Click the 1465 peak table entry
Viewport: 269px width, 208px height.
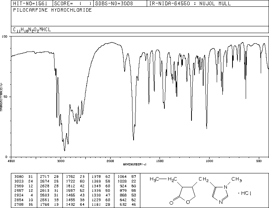click(75, 195)
